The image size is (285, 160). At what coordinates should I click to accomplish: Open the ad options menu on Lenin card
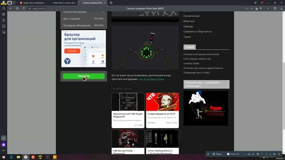[176, 95]
